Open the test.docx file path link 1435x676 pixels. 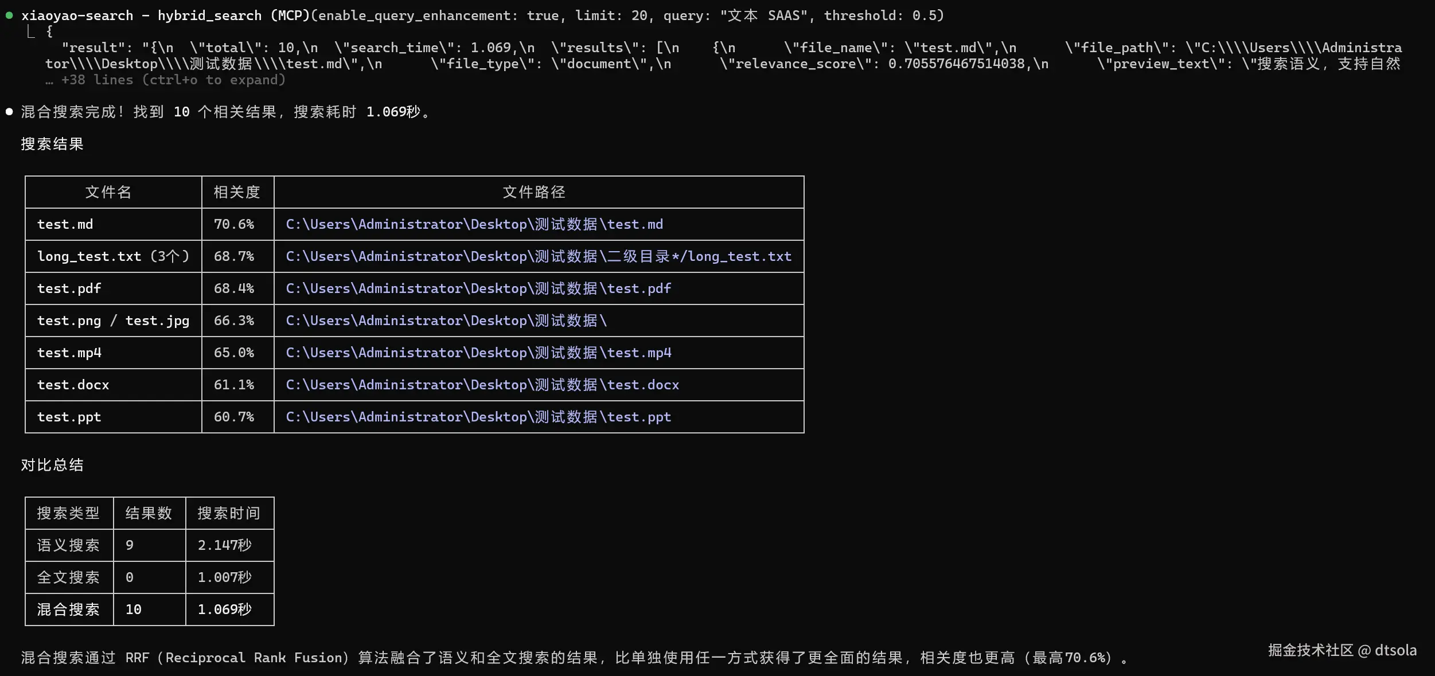(482, 385)
